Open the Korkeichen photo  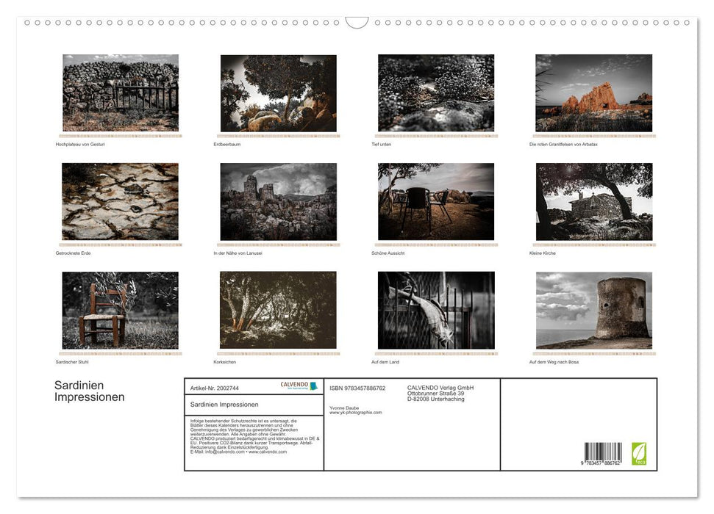click(279, 311)
